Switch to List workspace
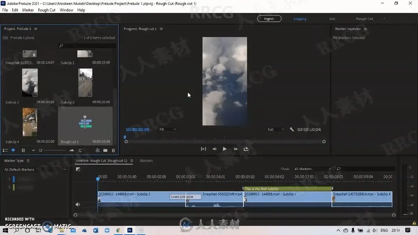Screen dimensions: 418x235 click(x=332, y=18)
